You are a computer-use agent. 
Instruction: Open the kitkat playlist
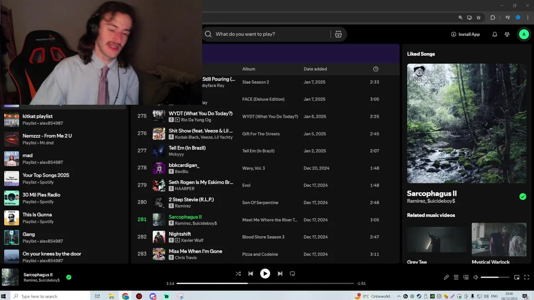pos(65,120)
